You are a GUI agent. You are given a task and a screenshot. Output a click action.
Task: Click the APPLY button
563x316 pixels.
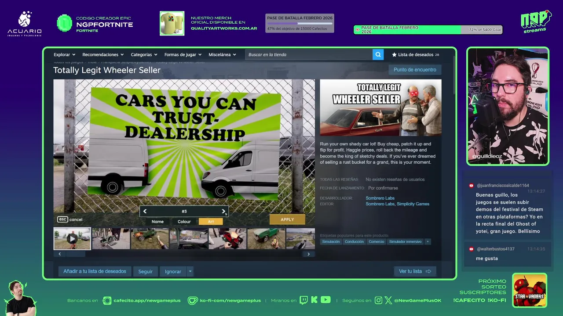(x=287, y=219)
